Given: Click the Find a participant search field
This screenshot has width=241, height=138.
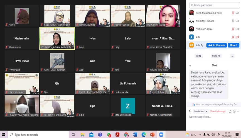Looking at the screenshot, I should (x=214, y=5).
